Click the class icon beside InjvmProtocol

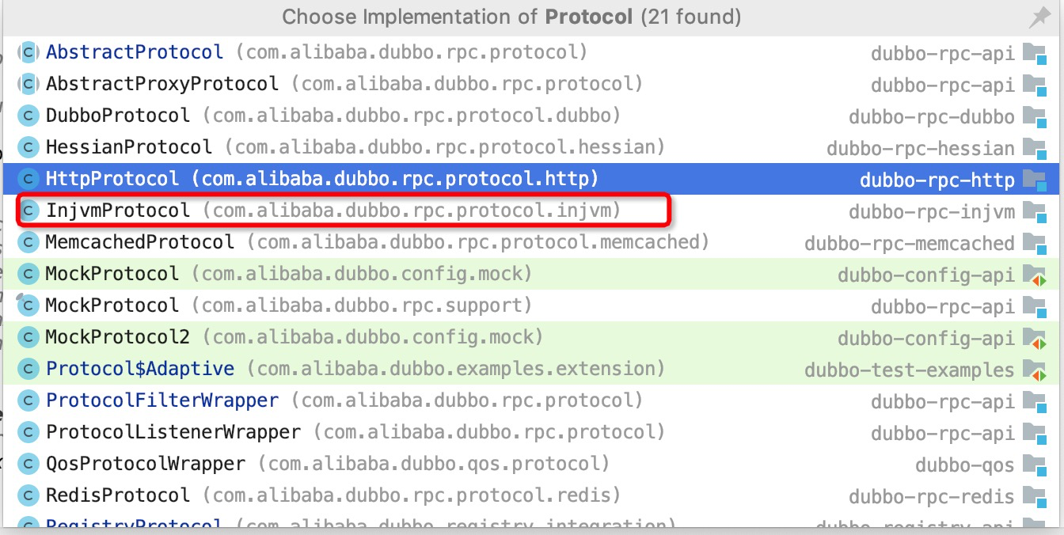pyautogui.click(x=29, y=211)
